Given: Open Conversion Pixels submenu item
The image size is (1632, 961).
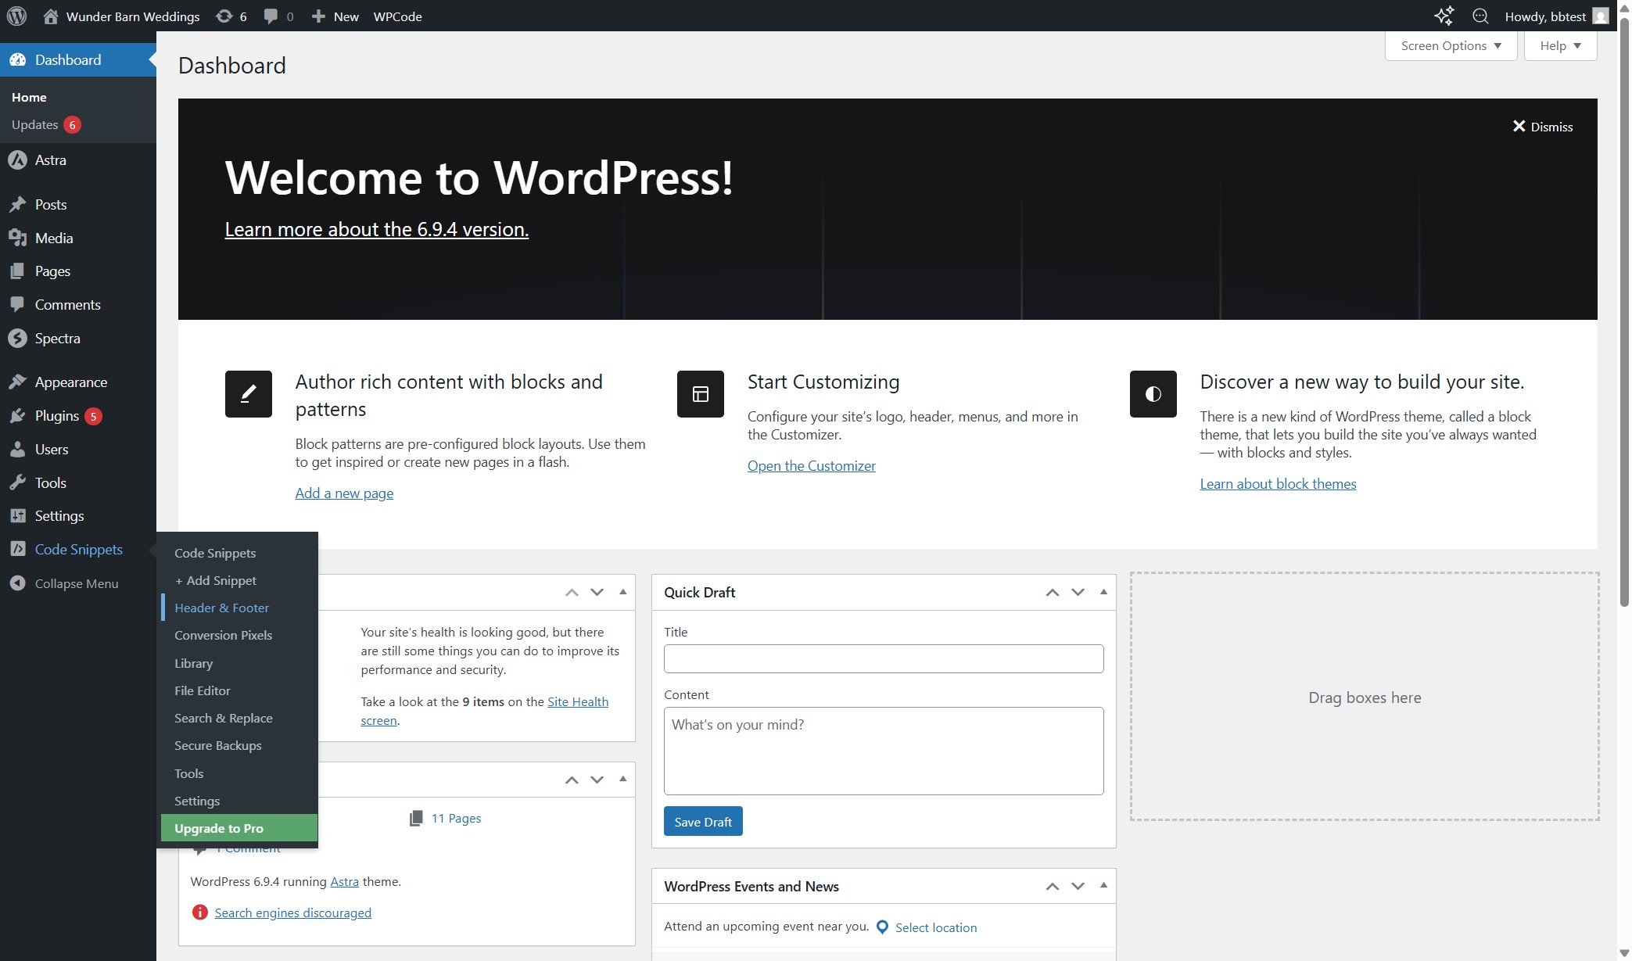Looking at the screenshot, I should pos(223,635).
